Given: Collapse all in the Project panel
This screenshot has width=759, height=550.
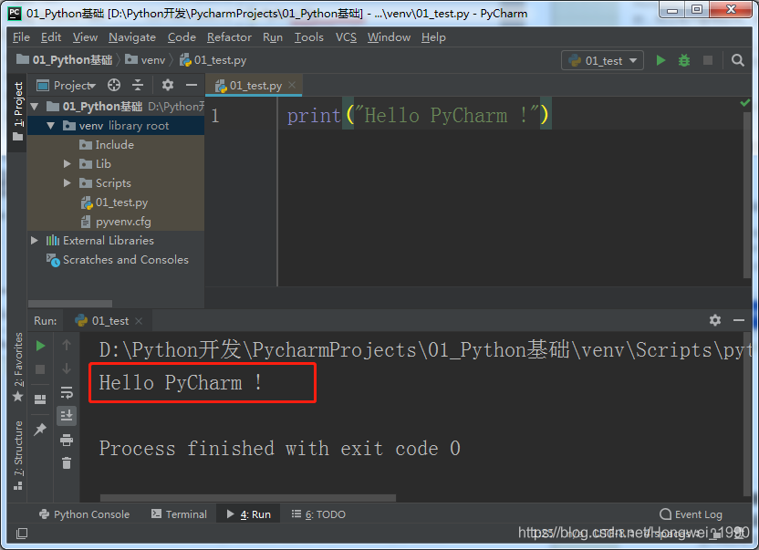Looking at the screenshot, I should click(x=138, y=85).
